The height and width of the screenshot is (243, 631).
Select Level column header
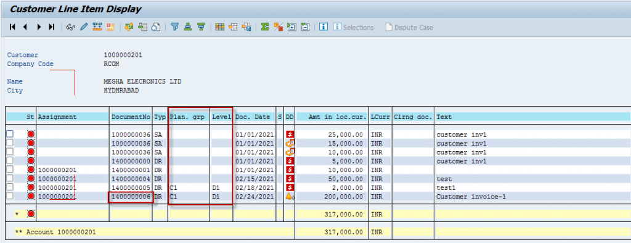coord(221,117)
